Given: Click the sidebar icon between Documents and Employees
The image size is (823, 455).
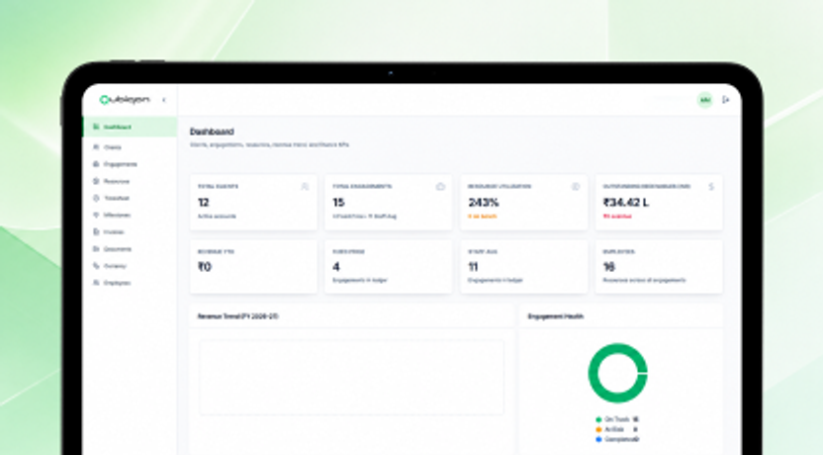Looking at the screenshot, I should point(96,265).
